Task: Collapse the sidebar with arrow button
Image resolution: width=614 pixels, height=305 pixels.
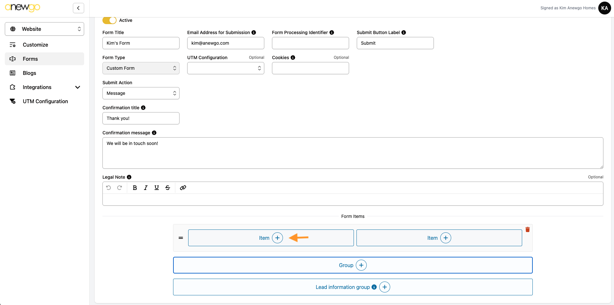Action: [x=78, y=8]
